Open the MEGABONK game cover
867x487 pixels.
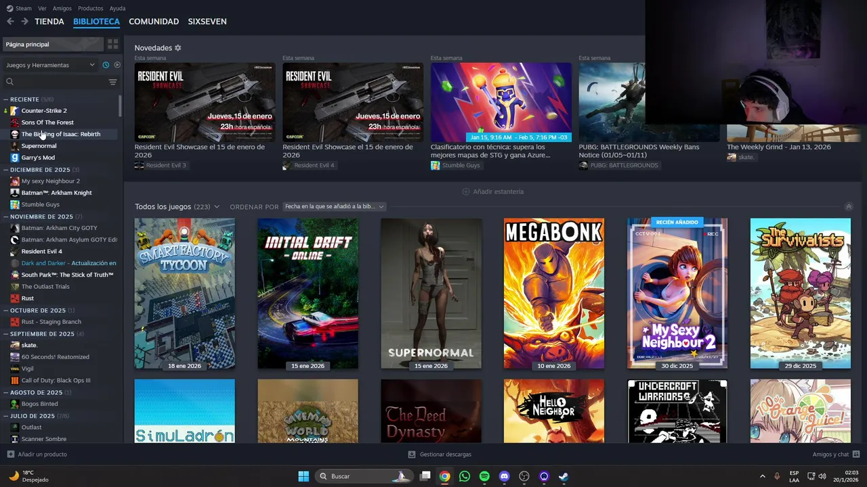[554, 294]
